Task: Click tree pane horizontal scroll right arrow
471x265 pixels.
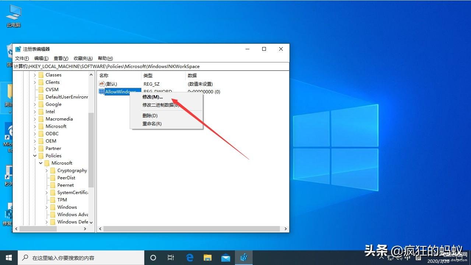Action: point(85,229)
